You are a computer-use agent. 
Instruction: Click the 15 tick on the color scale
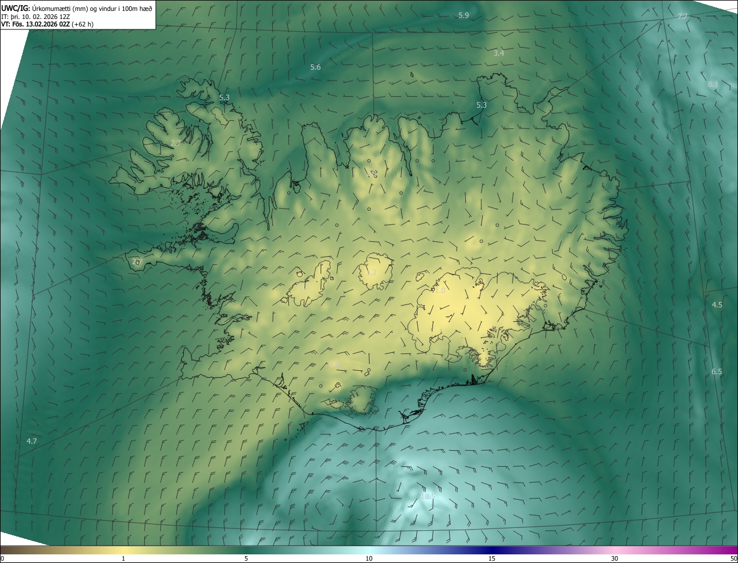492,558
